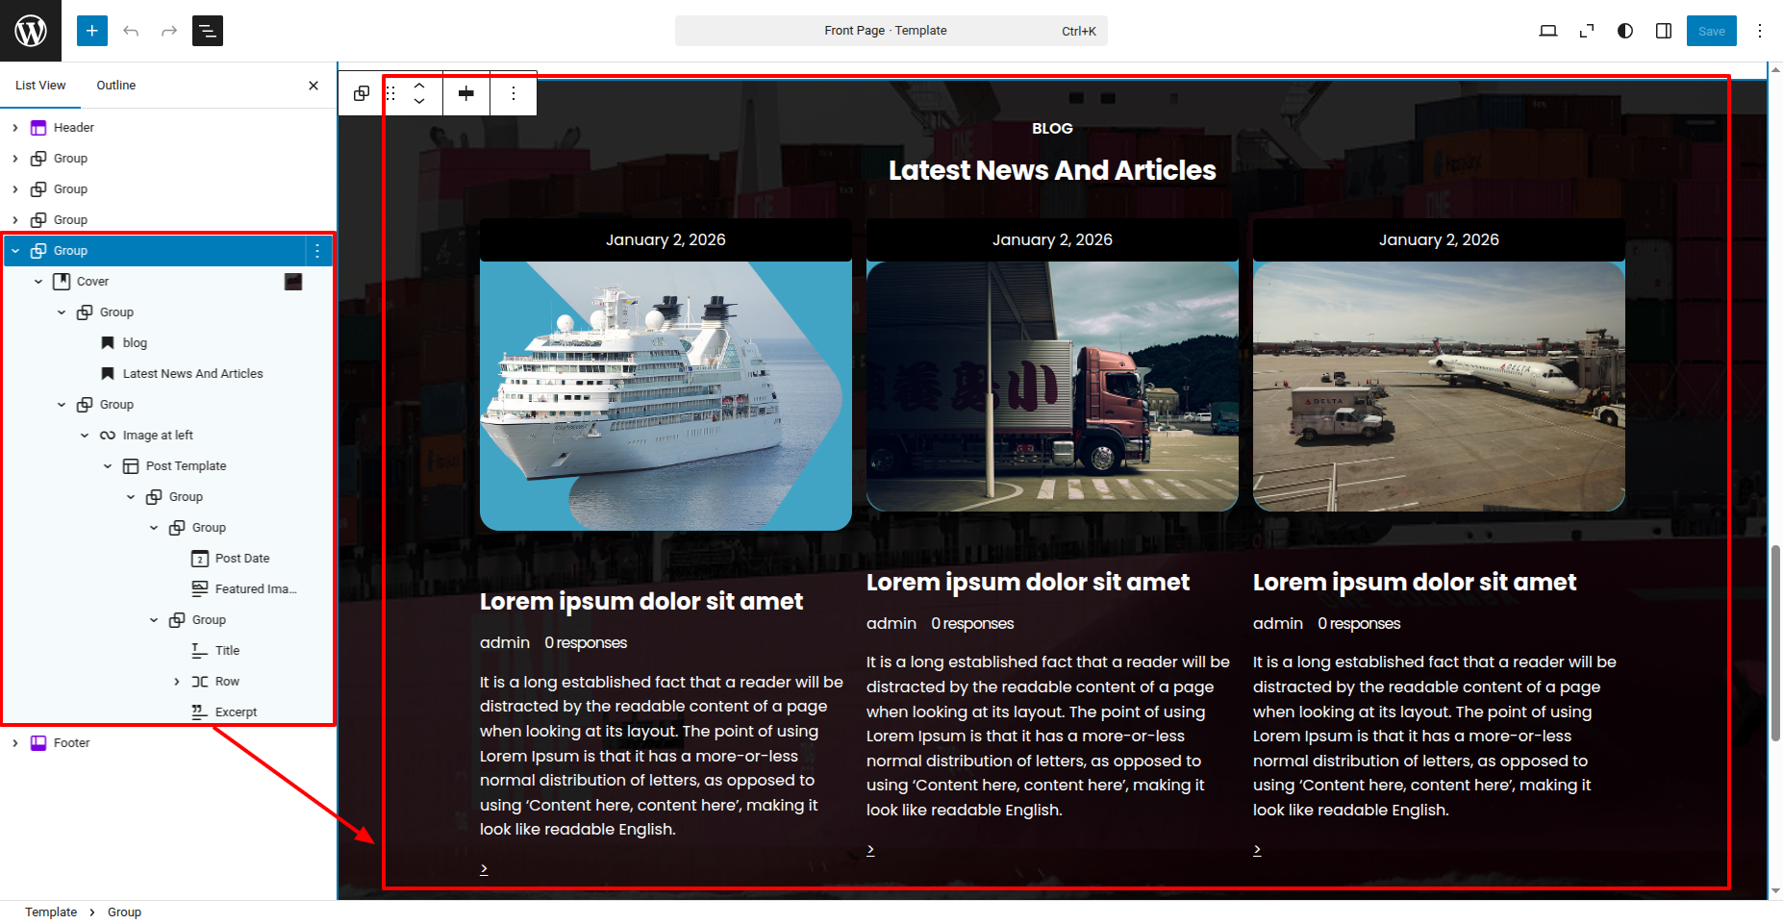1783x924 pixels.
Task: Toggle the Settings sidebar panel icon
Action: point(1664,31)
